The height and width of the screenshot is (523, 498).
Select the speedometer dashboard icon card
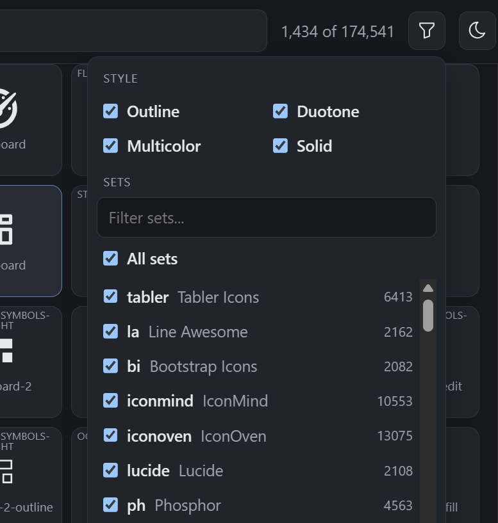click(31, 120)
